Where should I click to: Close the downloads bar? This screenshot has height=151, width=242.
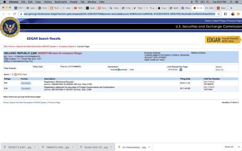[x=239, y=147]
